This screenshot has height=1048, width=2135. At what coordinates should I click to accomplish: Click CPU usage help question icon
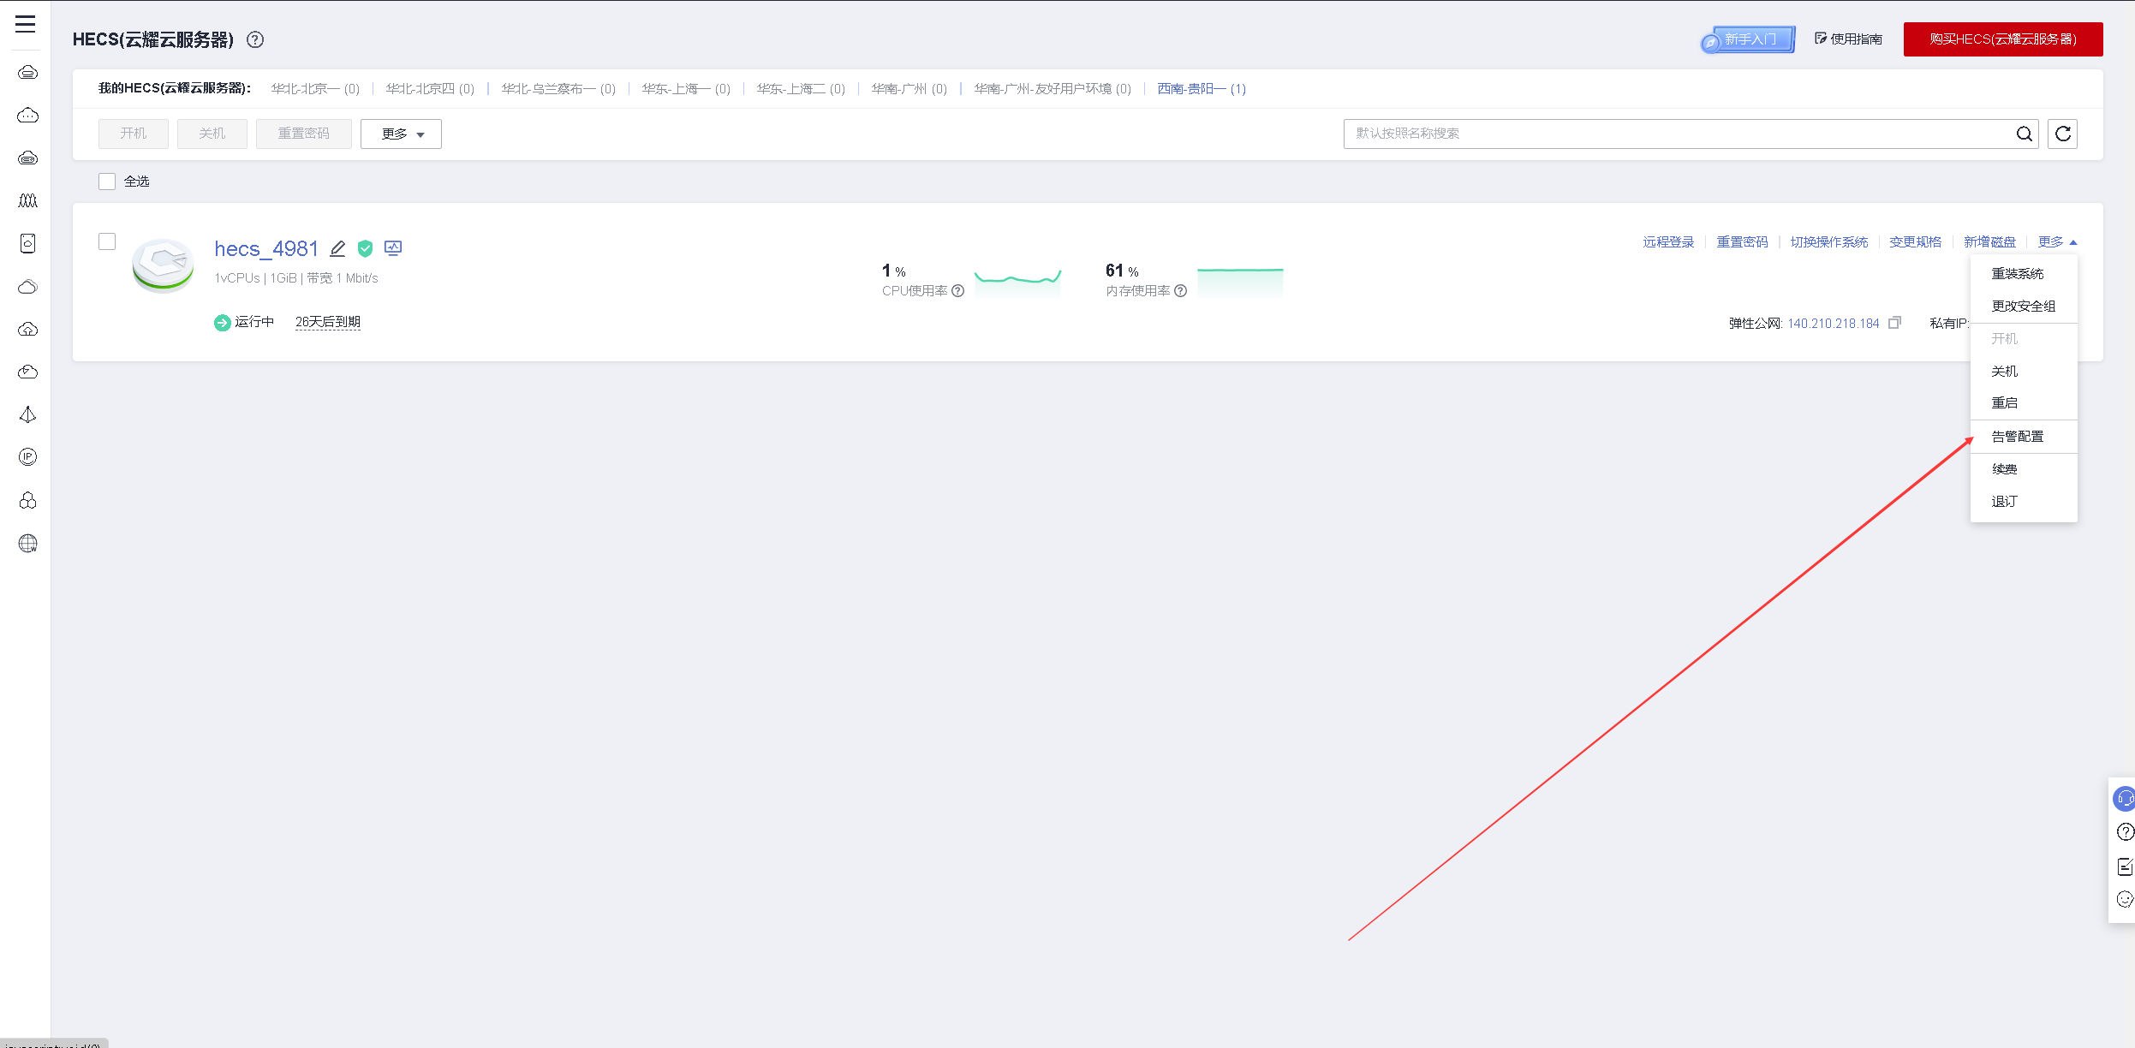click(x=958, y=291)
